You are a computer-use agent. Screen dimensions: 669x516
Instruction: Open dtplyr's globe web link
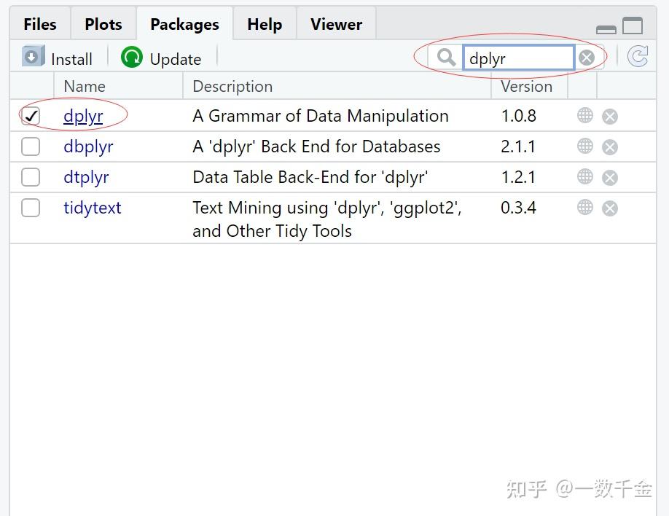point(585,177)
